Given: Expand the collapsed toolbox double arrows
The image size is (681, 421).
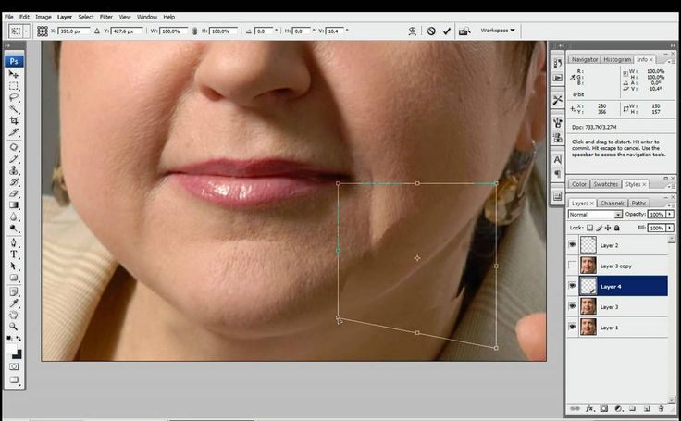Looking at the screenshot, I should [x=7, y=45].
